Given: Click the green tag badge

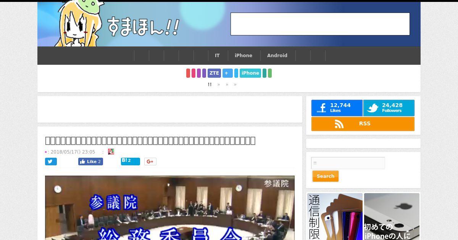Looking at the screenshot, I should [x=270, y=73].
